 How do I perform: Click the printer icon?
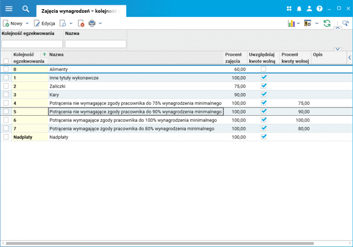click(92, 23)
